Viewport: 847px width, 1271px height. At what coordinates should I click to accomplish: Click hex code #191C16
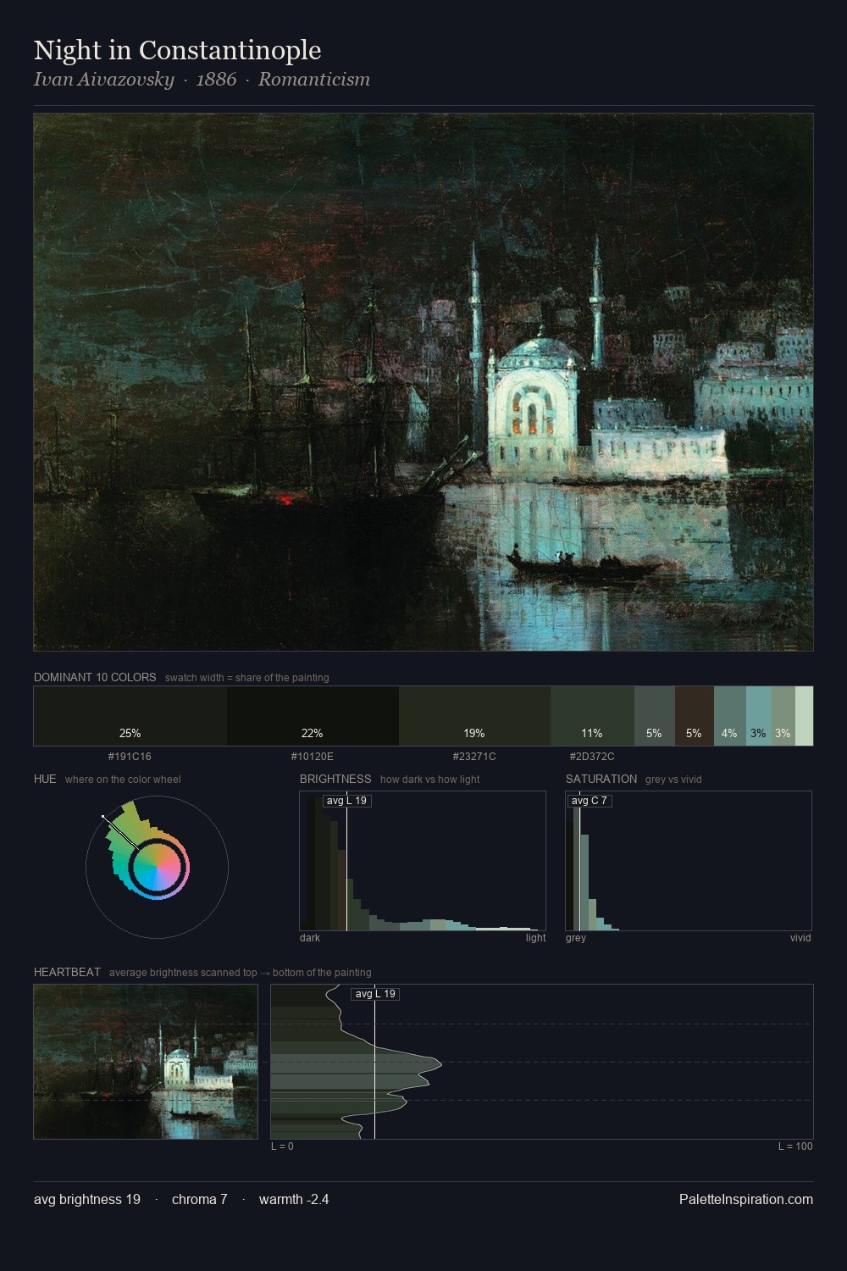(x=130, y=757)
